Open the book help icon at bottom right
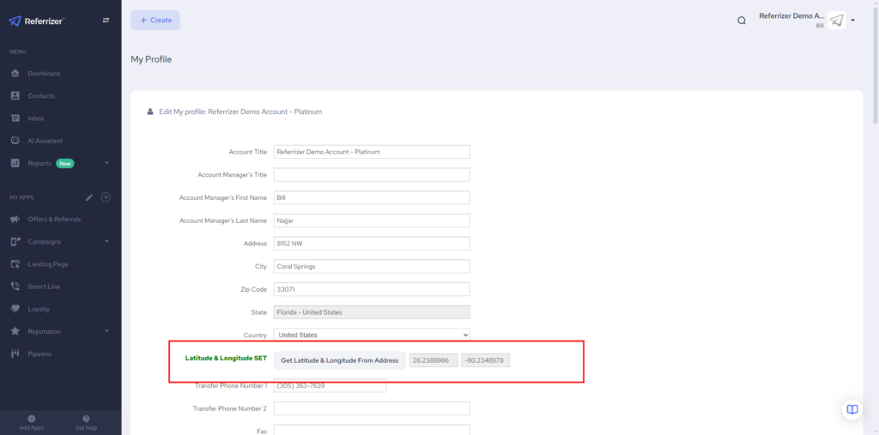The width and height of the screenshot is (879, 435). pos(852,409)
